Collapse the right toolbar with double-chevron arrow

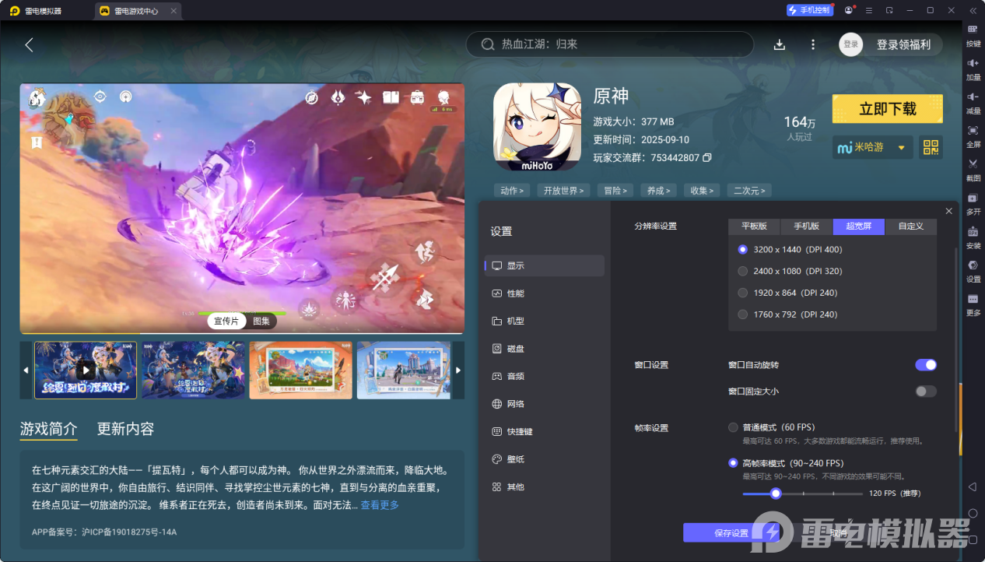[x=972, y=10]
